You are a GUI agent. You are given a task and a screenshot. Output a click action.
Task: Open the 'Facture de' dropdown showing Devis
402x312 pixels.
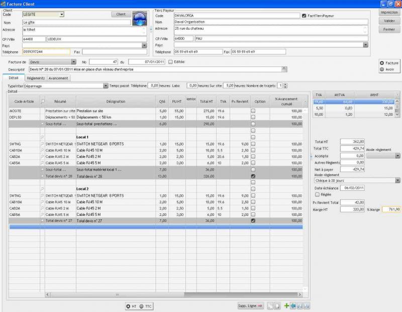pos(74,62)
